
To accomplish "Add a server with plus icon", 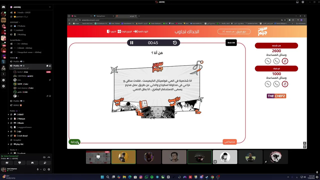I will 3,80.
